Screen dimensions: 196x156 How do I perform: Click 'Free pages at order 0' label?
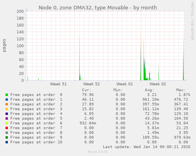coord(36,95)
